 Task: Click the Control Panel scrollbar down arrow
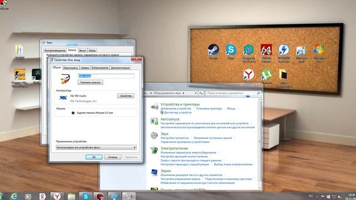260,188
